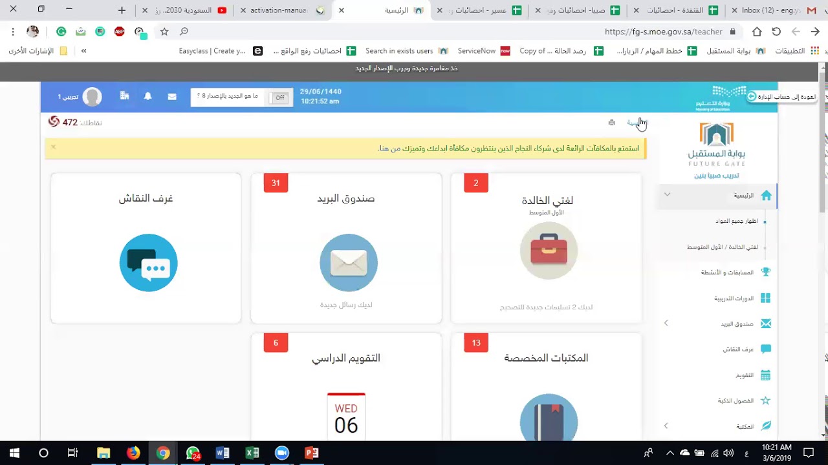Switch to the صبيا احصائيات tab

pos(578,10)
